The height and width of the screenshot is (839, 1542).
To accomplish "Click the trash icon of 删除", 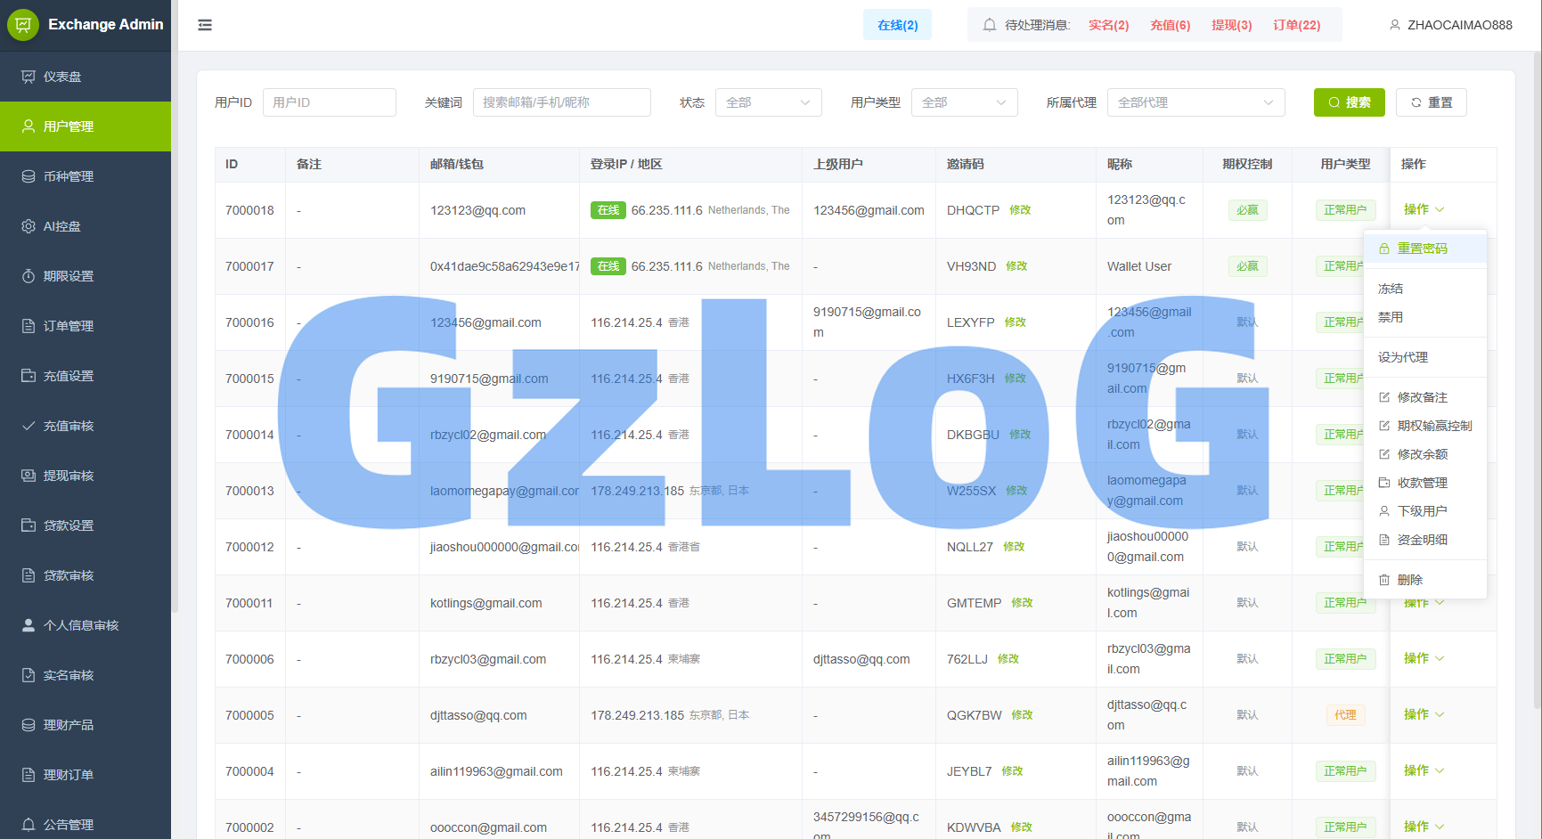I will coord(1384,580).
